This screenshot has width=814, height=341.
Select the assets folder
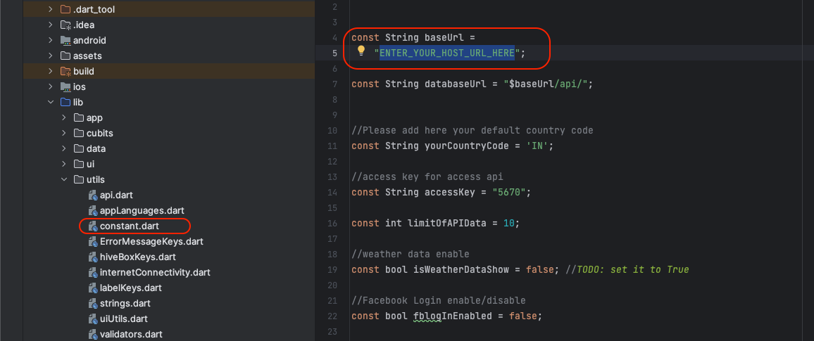87,56
